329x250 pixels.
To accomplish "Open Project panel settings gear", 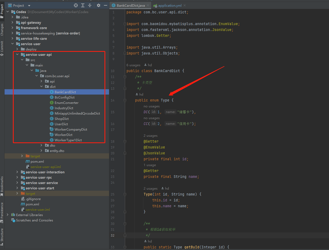I will 99,5.
